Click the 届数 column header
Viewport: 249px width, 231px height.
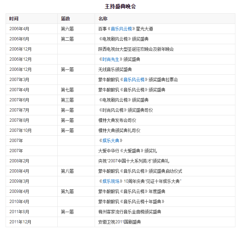pyautogui.click(x=65, y=19)
